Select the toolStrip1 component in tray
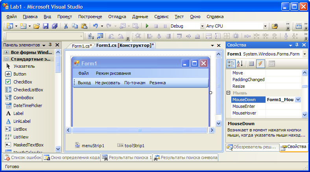 coord(131,146)
